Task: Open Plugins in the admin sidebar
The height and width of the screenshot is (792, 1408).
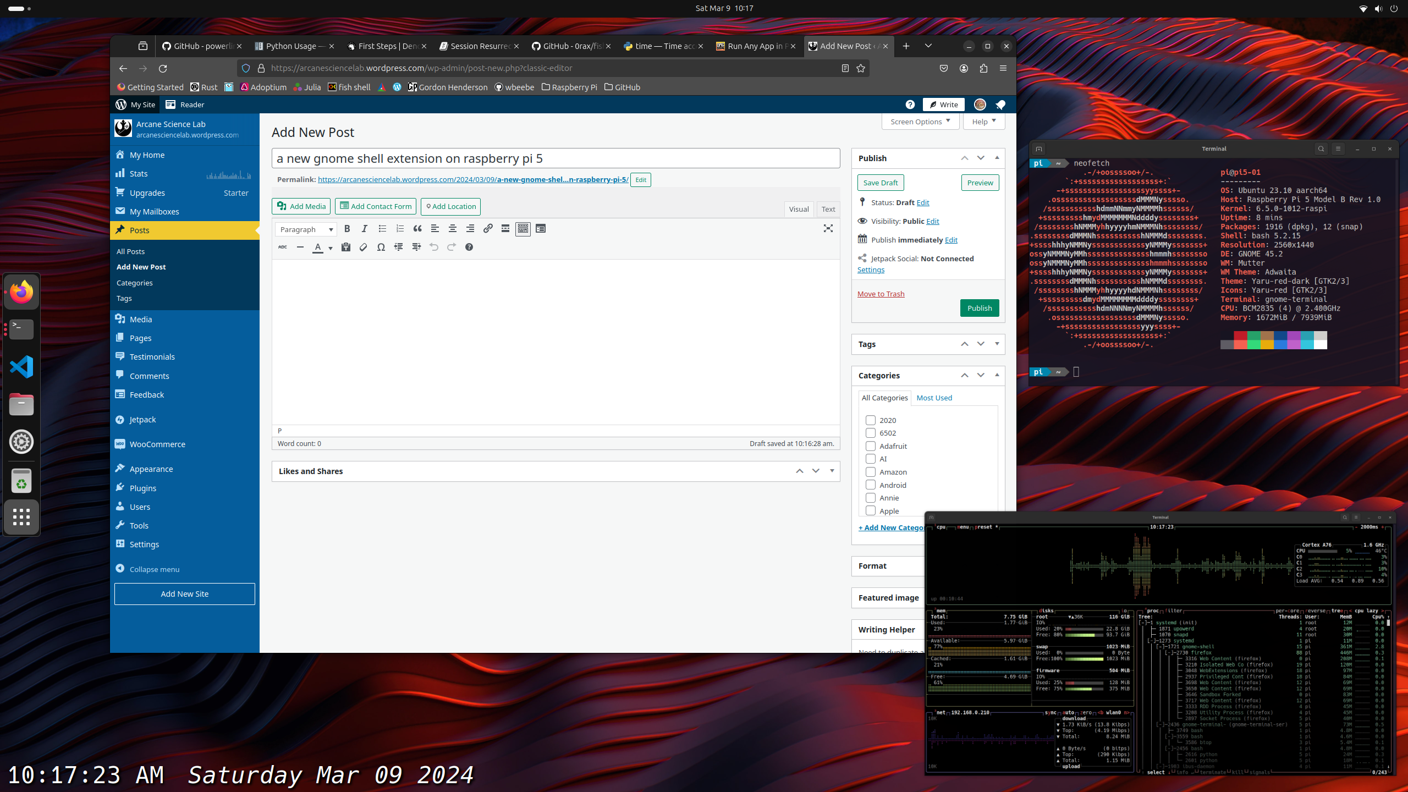Action: [185, 488]
